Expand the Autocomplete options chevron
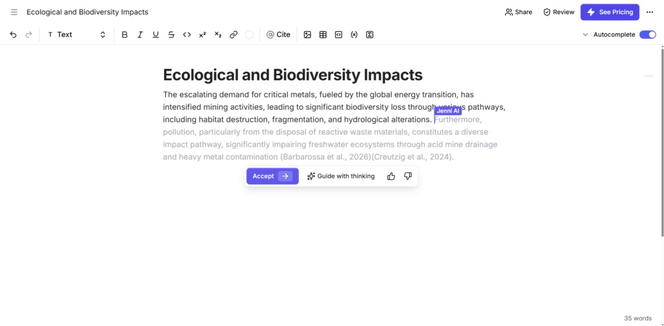The height and width of the screenshot is (326, 664). [x=586, y=35]
